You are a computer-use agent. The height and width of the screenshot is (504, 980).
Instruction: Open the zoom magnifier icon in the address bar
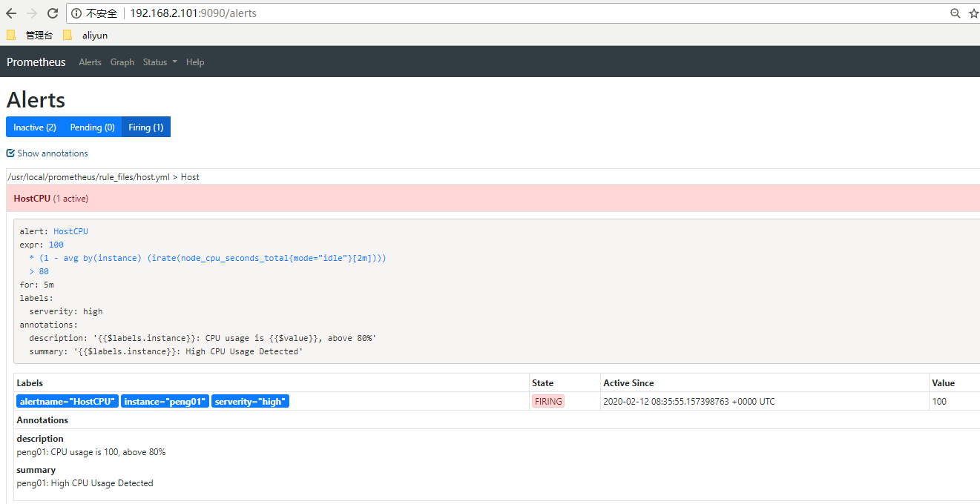pos(956,13)
